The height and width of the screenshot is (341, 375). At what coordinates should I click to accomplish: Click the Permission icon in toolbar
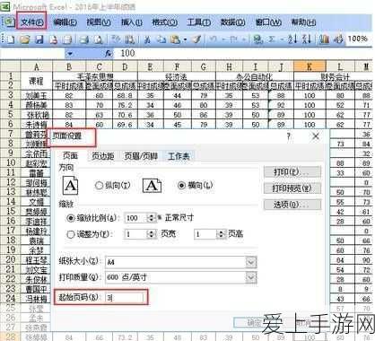coord(54,39)
